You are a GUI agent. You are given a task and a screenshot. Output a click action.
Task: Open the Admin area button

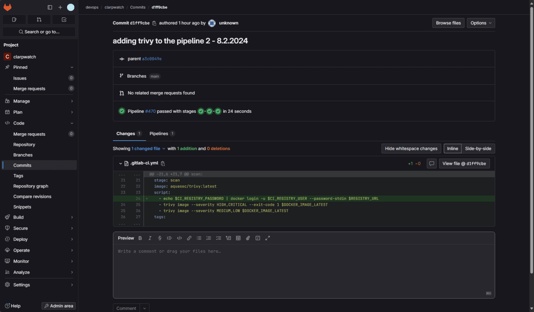58,306
